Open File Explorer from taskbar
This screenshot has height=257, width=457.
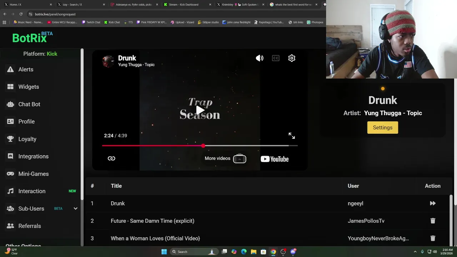click(253, 252)
